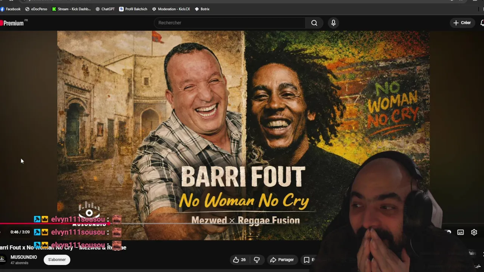This screenshot has height=272, width=484.
Task: Focus the Rechercher search field
Action: coord(230,23)
